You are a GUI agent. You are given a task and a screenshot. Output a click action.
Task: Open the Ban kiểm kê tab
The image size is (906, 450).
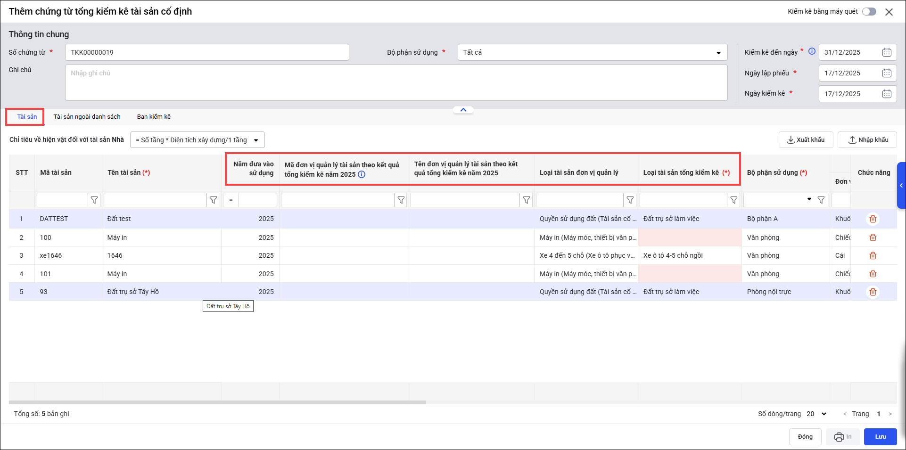click(x=154, y=117)
